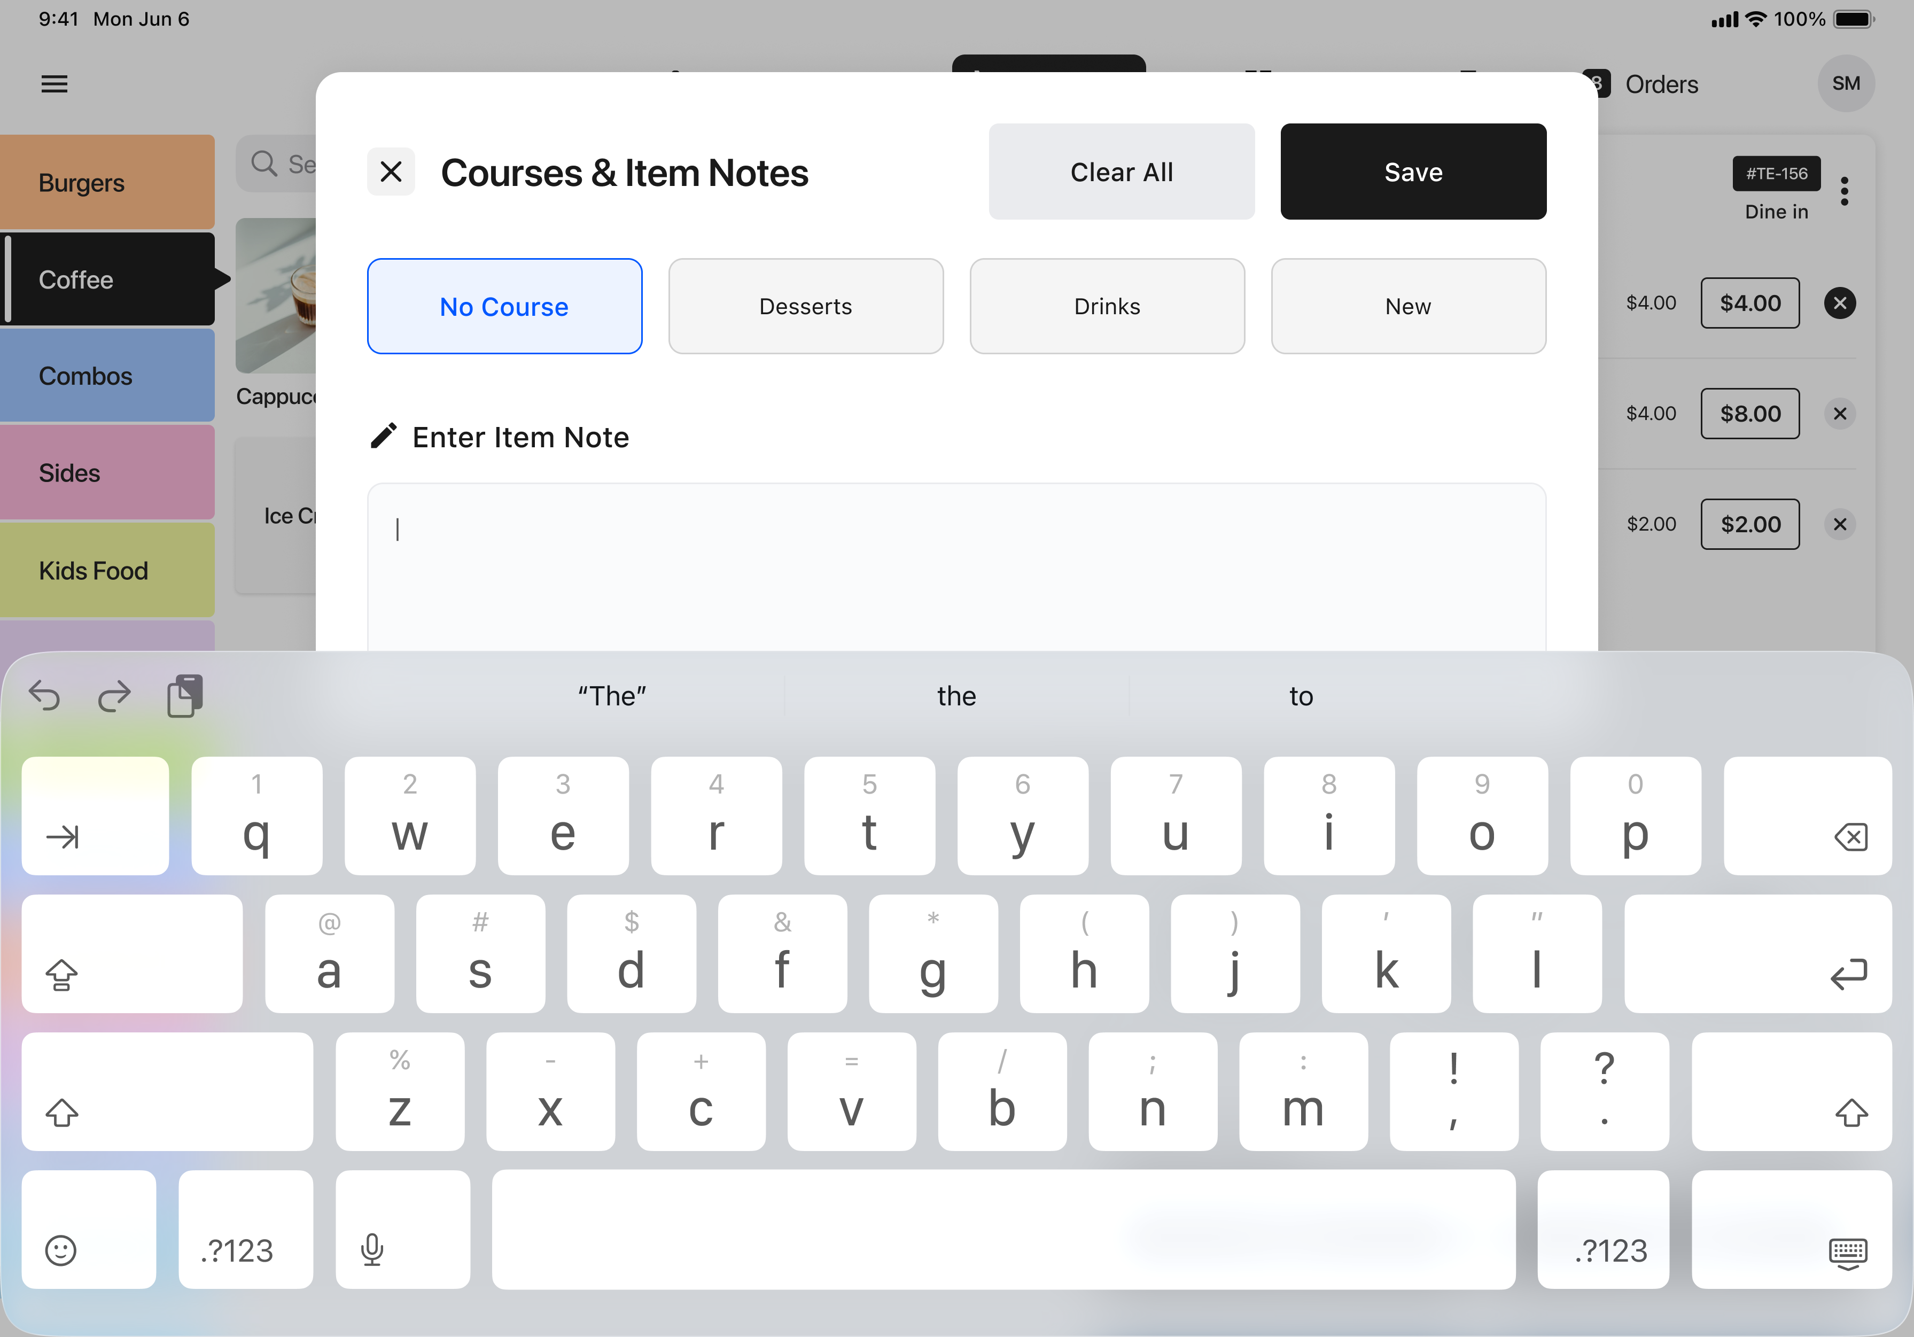Tap the keyboard paste clipboard icon
The width and height of the screenshot is (1914, 1337).
point(185,695)
